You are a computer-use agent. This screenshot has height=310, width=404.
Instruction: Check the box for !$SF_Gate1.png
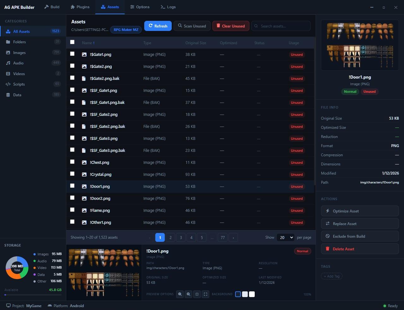[72, 90]
